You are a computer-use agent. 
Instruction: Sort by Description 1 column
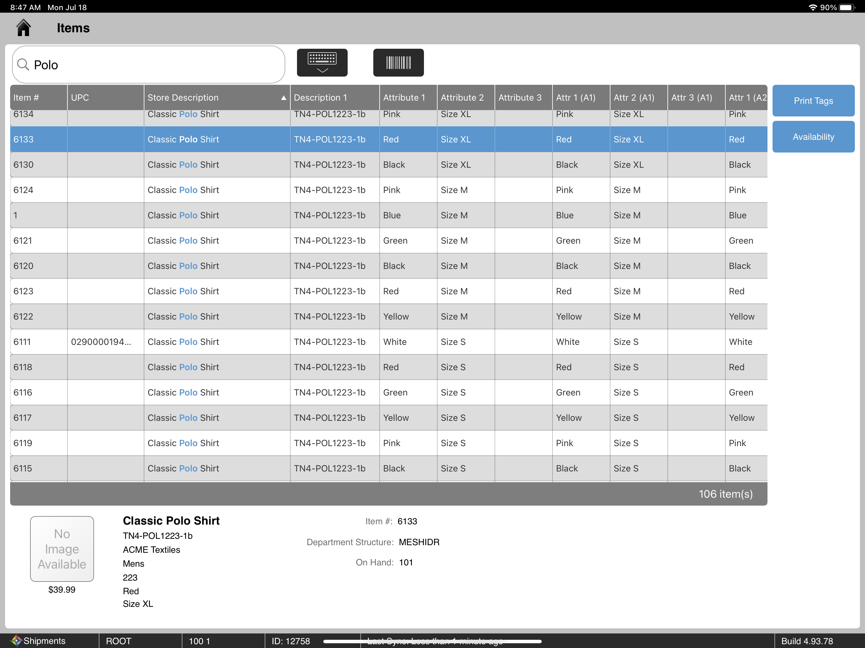click(335, 97)
